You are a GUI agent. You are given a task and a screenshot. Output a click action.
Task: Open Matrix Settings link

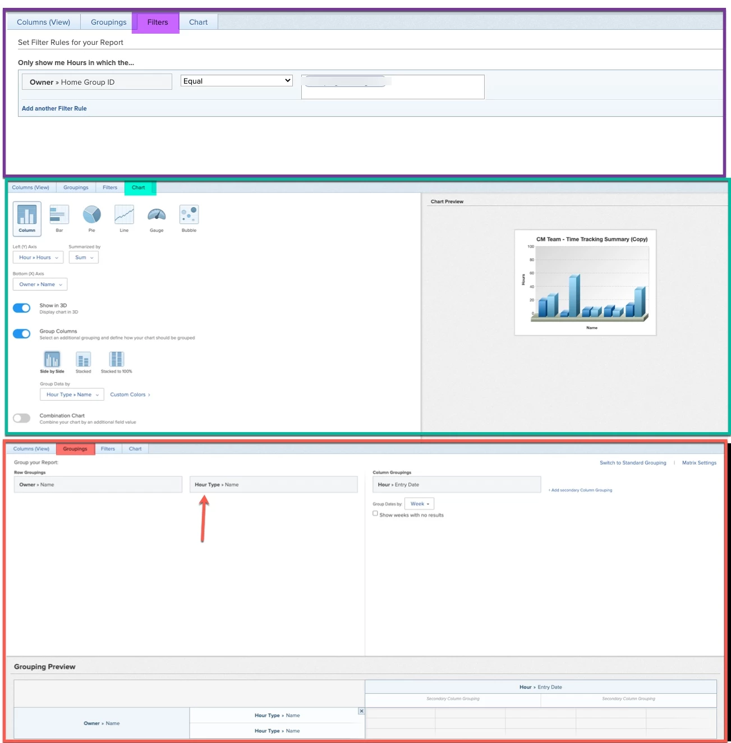[x=699, y=463]
